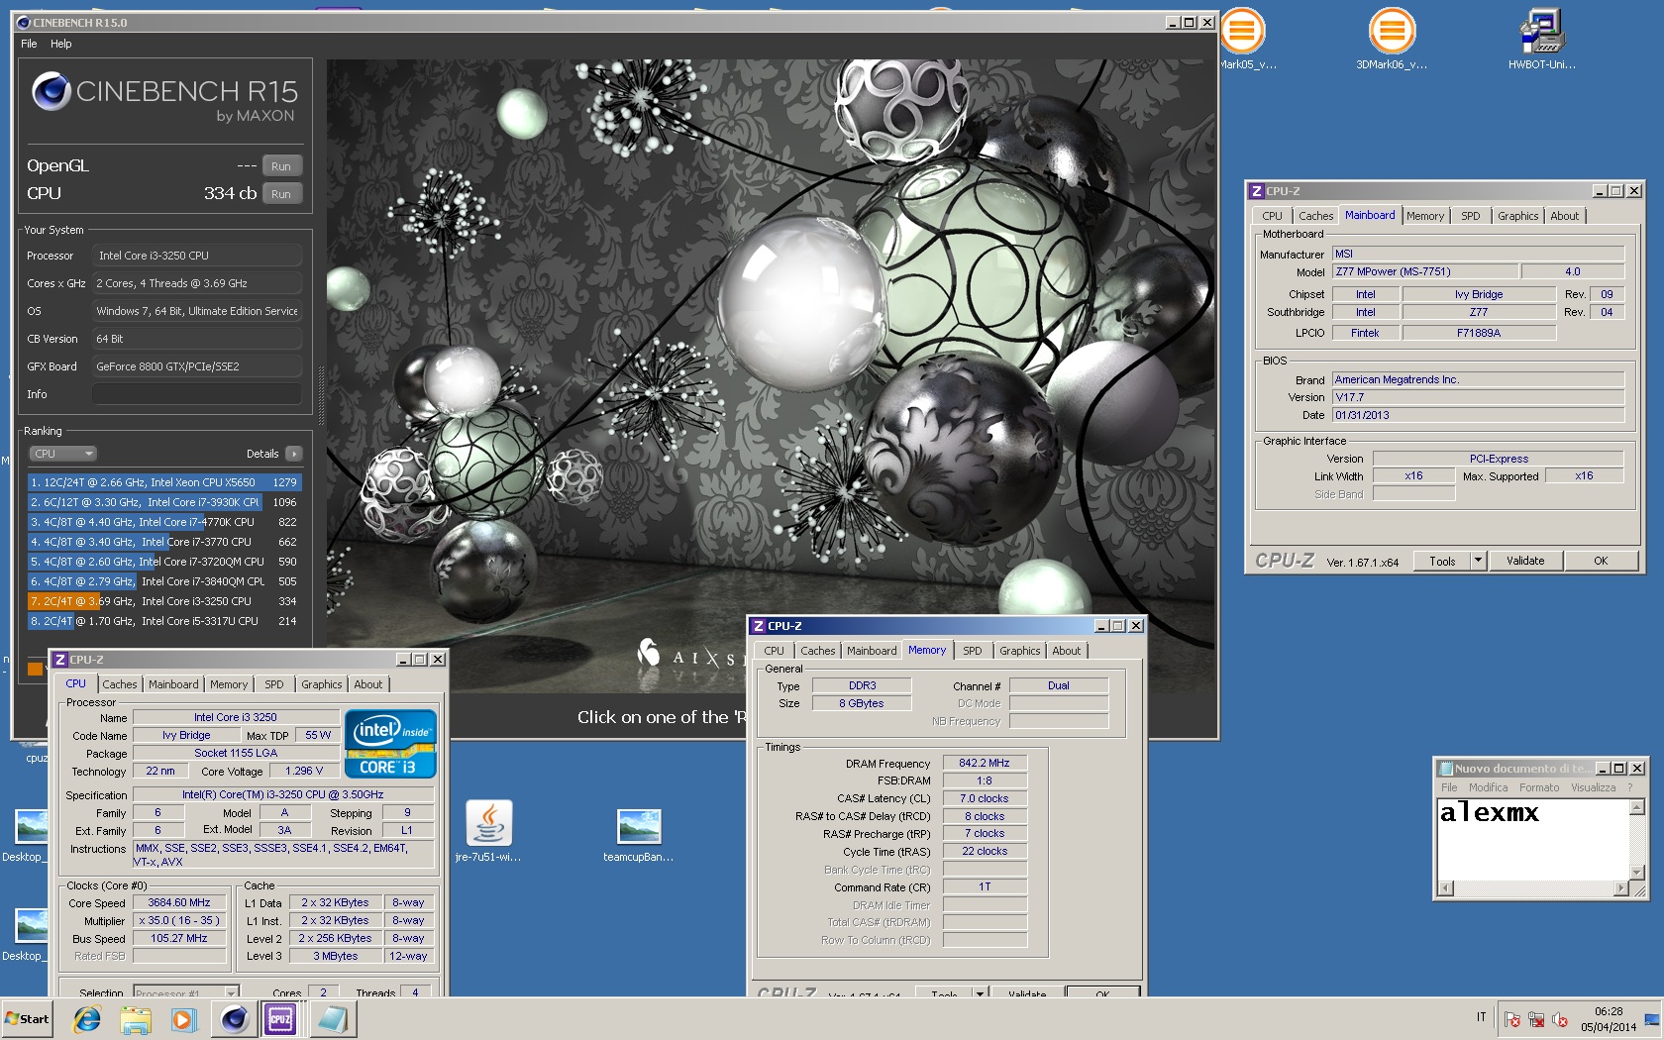
Task: Open the 3DMark06 desktop shortcut icon
Action: tap(1392, 31)
